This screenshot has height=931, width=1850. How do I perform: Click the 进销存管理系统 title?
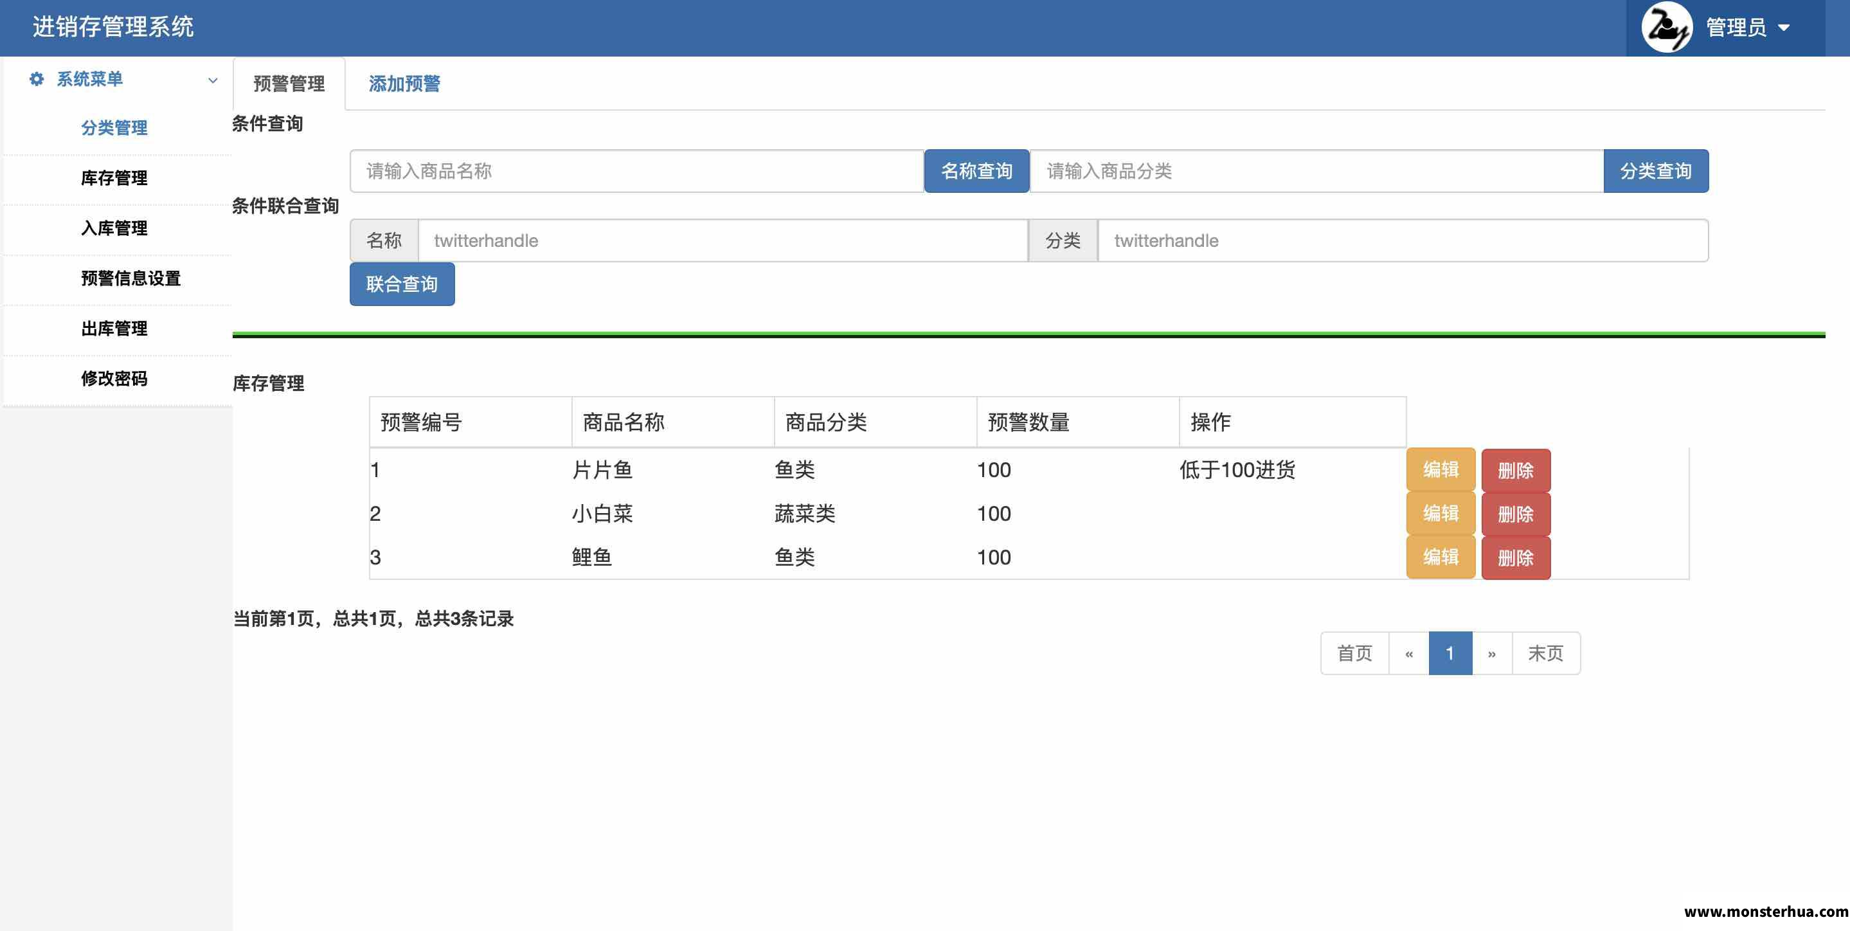pyautogui.click(x=112, y=27)
